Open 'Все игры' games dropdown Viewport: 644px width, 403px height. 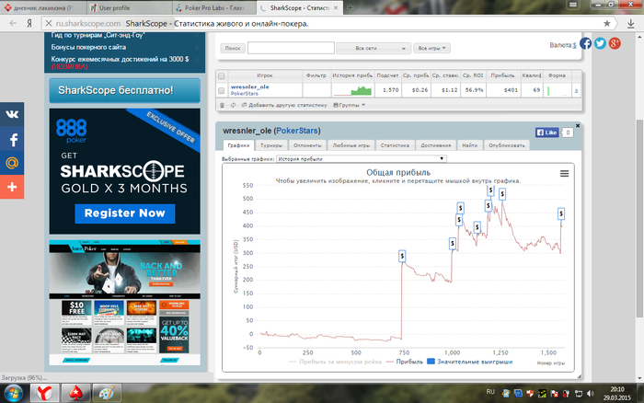[431, 49]
